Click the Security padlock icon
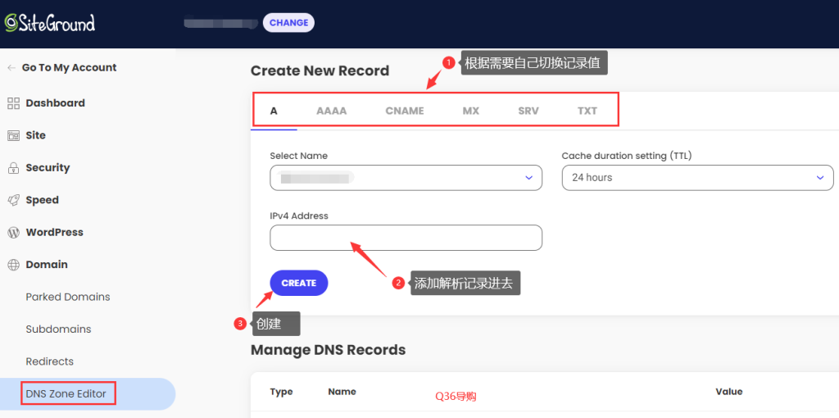This screenshot has height=418, width=839. click(x=13, y=168)
